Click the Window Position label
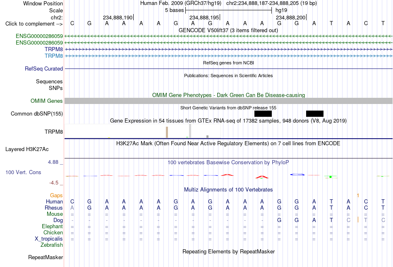 pyautogui.click(x=43, y=3)
